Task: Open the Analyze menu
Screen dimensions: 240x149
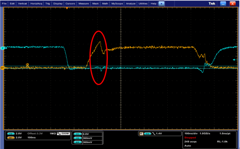Action: (131, 3)
